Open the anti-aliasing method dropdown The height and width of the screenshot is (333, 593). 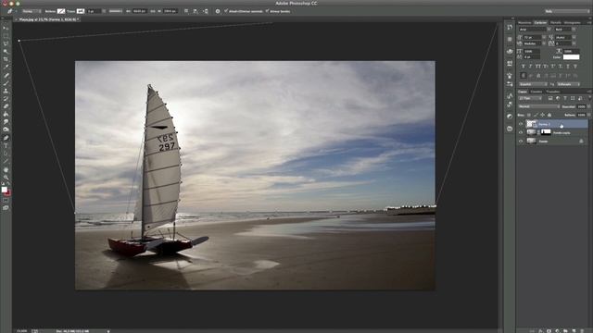pos(568,84)
